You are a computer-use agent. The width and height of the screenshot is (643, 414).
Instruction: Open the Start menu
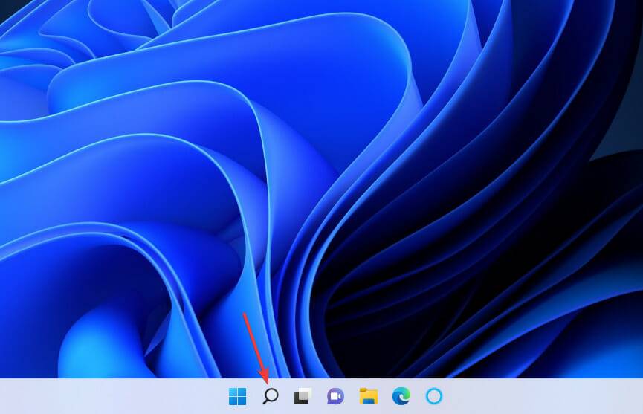coord(238,396)
